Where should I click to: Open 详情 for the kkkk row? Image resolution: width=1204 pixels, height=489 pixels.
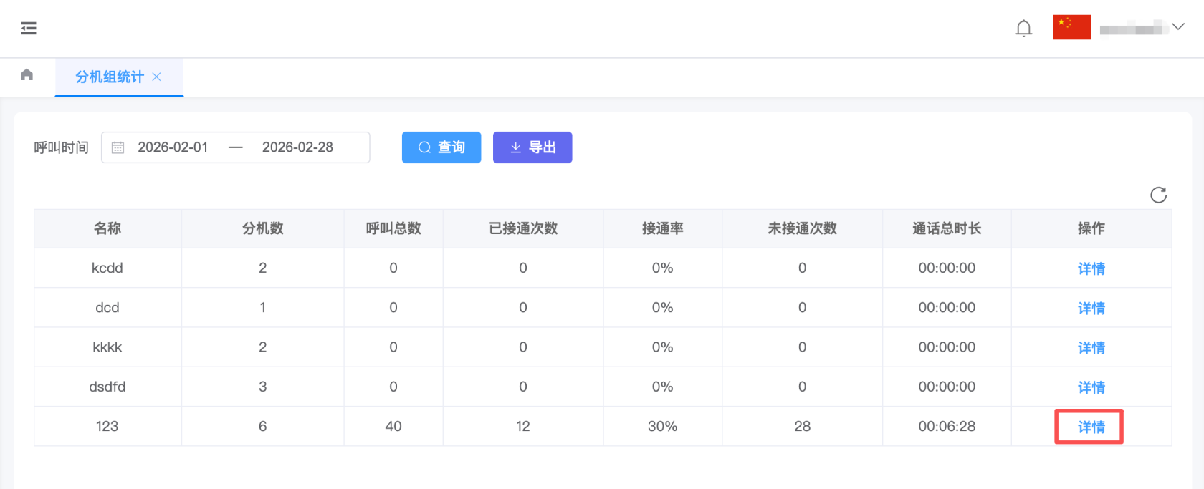pyautogui.click(x=1091, y=348)
